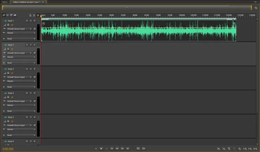The image size is (260, 152).
Task: Stop playback in the transport bar
Action: (96, 149)
